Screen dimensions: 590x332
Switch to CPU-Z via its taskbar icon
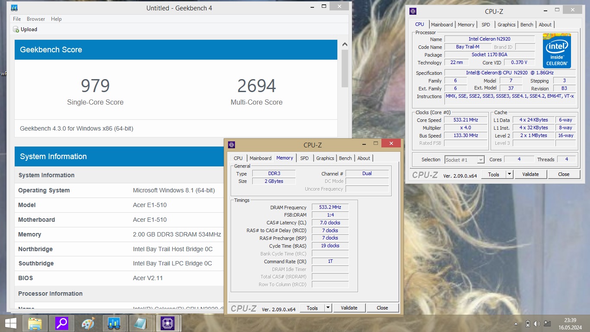[167, 323]
